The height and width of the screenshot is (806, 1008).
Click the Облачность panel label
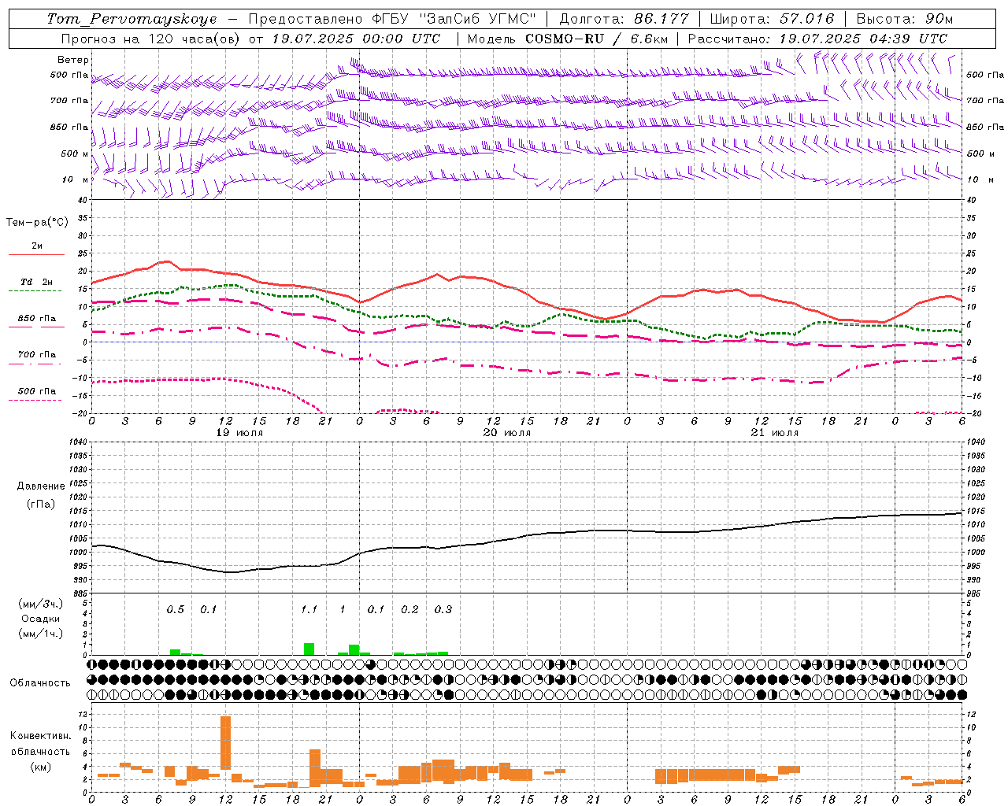click(40, 682)
